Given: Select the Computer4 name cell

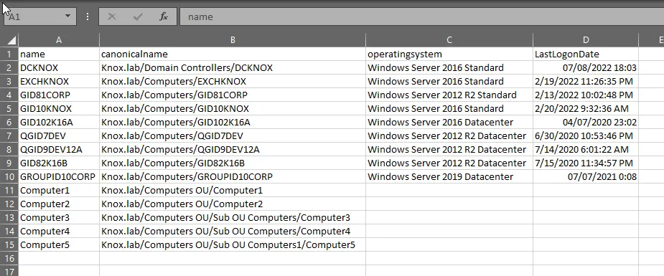Looking at the screenshot, I should [59, 232].
